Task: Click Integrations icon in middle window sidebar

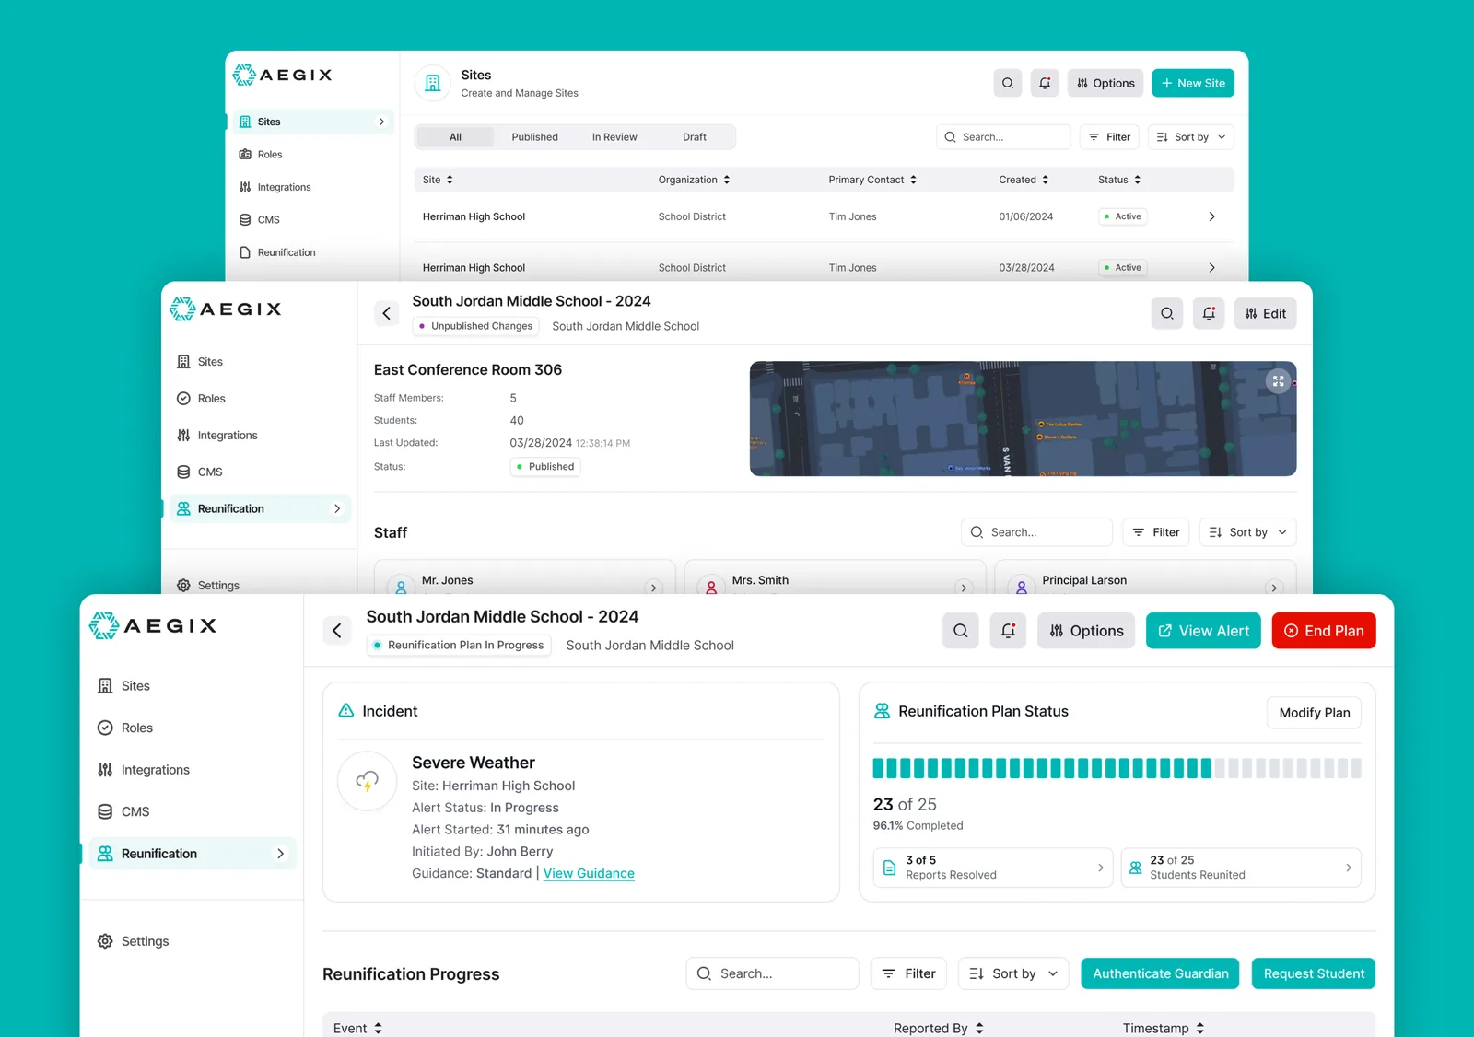Action: coord(183,436)
